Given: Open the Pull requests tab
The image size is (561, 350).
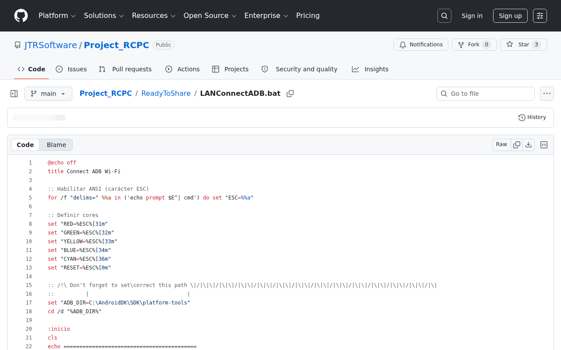Looking at the screenshot, I should (x=125, y=69).
